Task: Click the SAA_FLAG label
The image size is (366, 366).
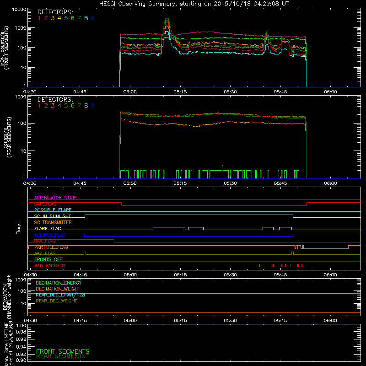Action: pos(45,241)
